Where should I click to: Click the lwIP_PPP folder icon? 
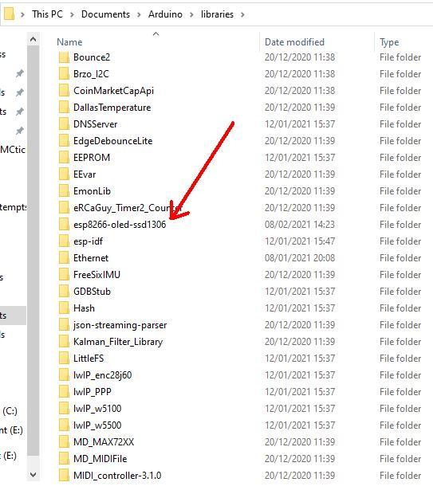click(x=64, y=392)
